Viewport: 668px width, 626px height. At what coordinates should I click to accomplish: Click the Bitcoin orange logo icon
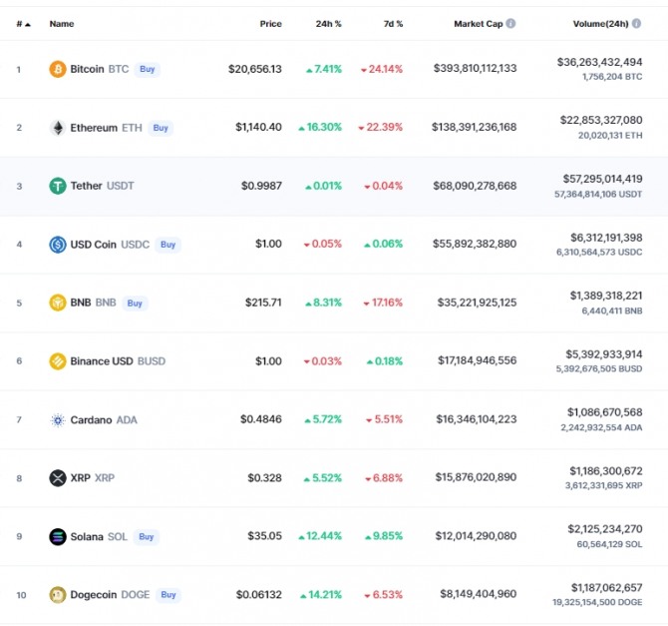tap(58, 69)
